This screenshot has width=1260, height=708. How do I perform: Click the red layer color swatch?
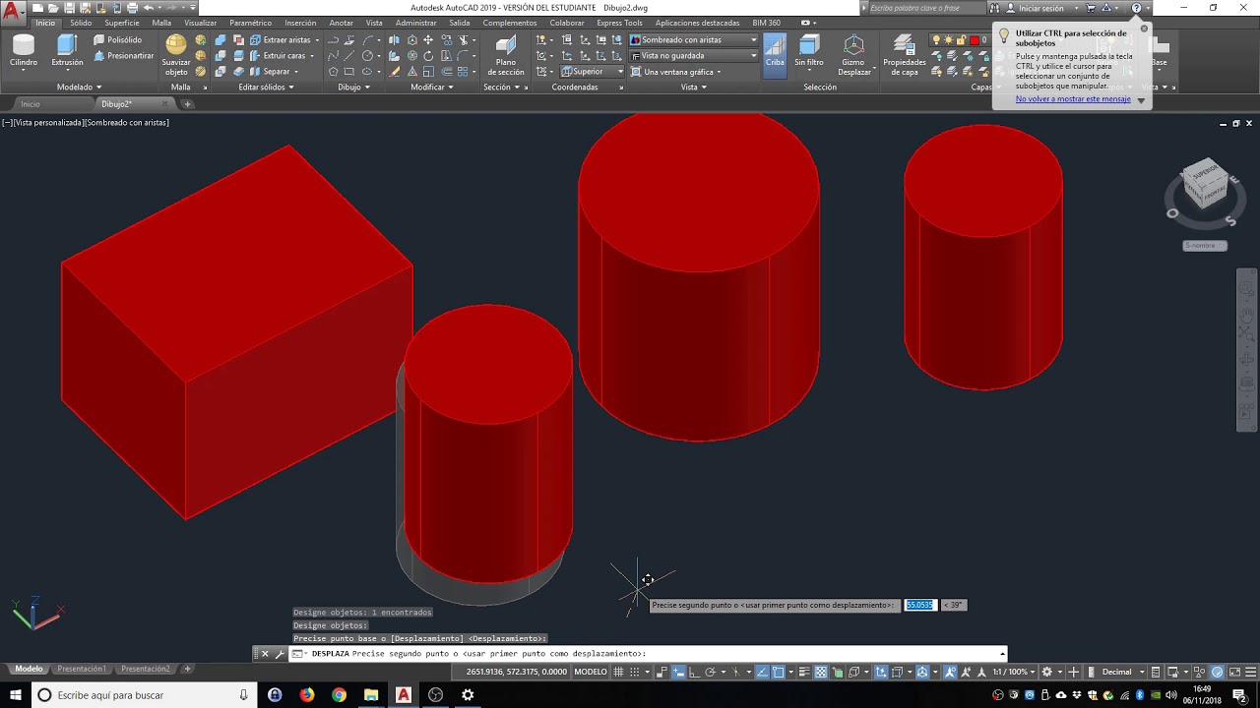click(x=974, y=40)
